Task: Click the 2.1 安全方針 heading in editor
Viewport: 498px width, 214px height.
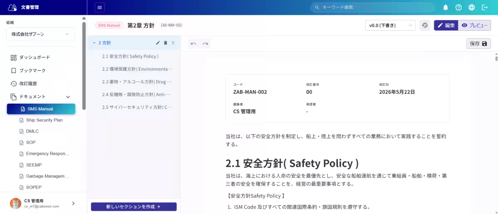Action: point(292,163)
